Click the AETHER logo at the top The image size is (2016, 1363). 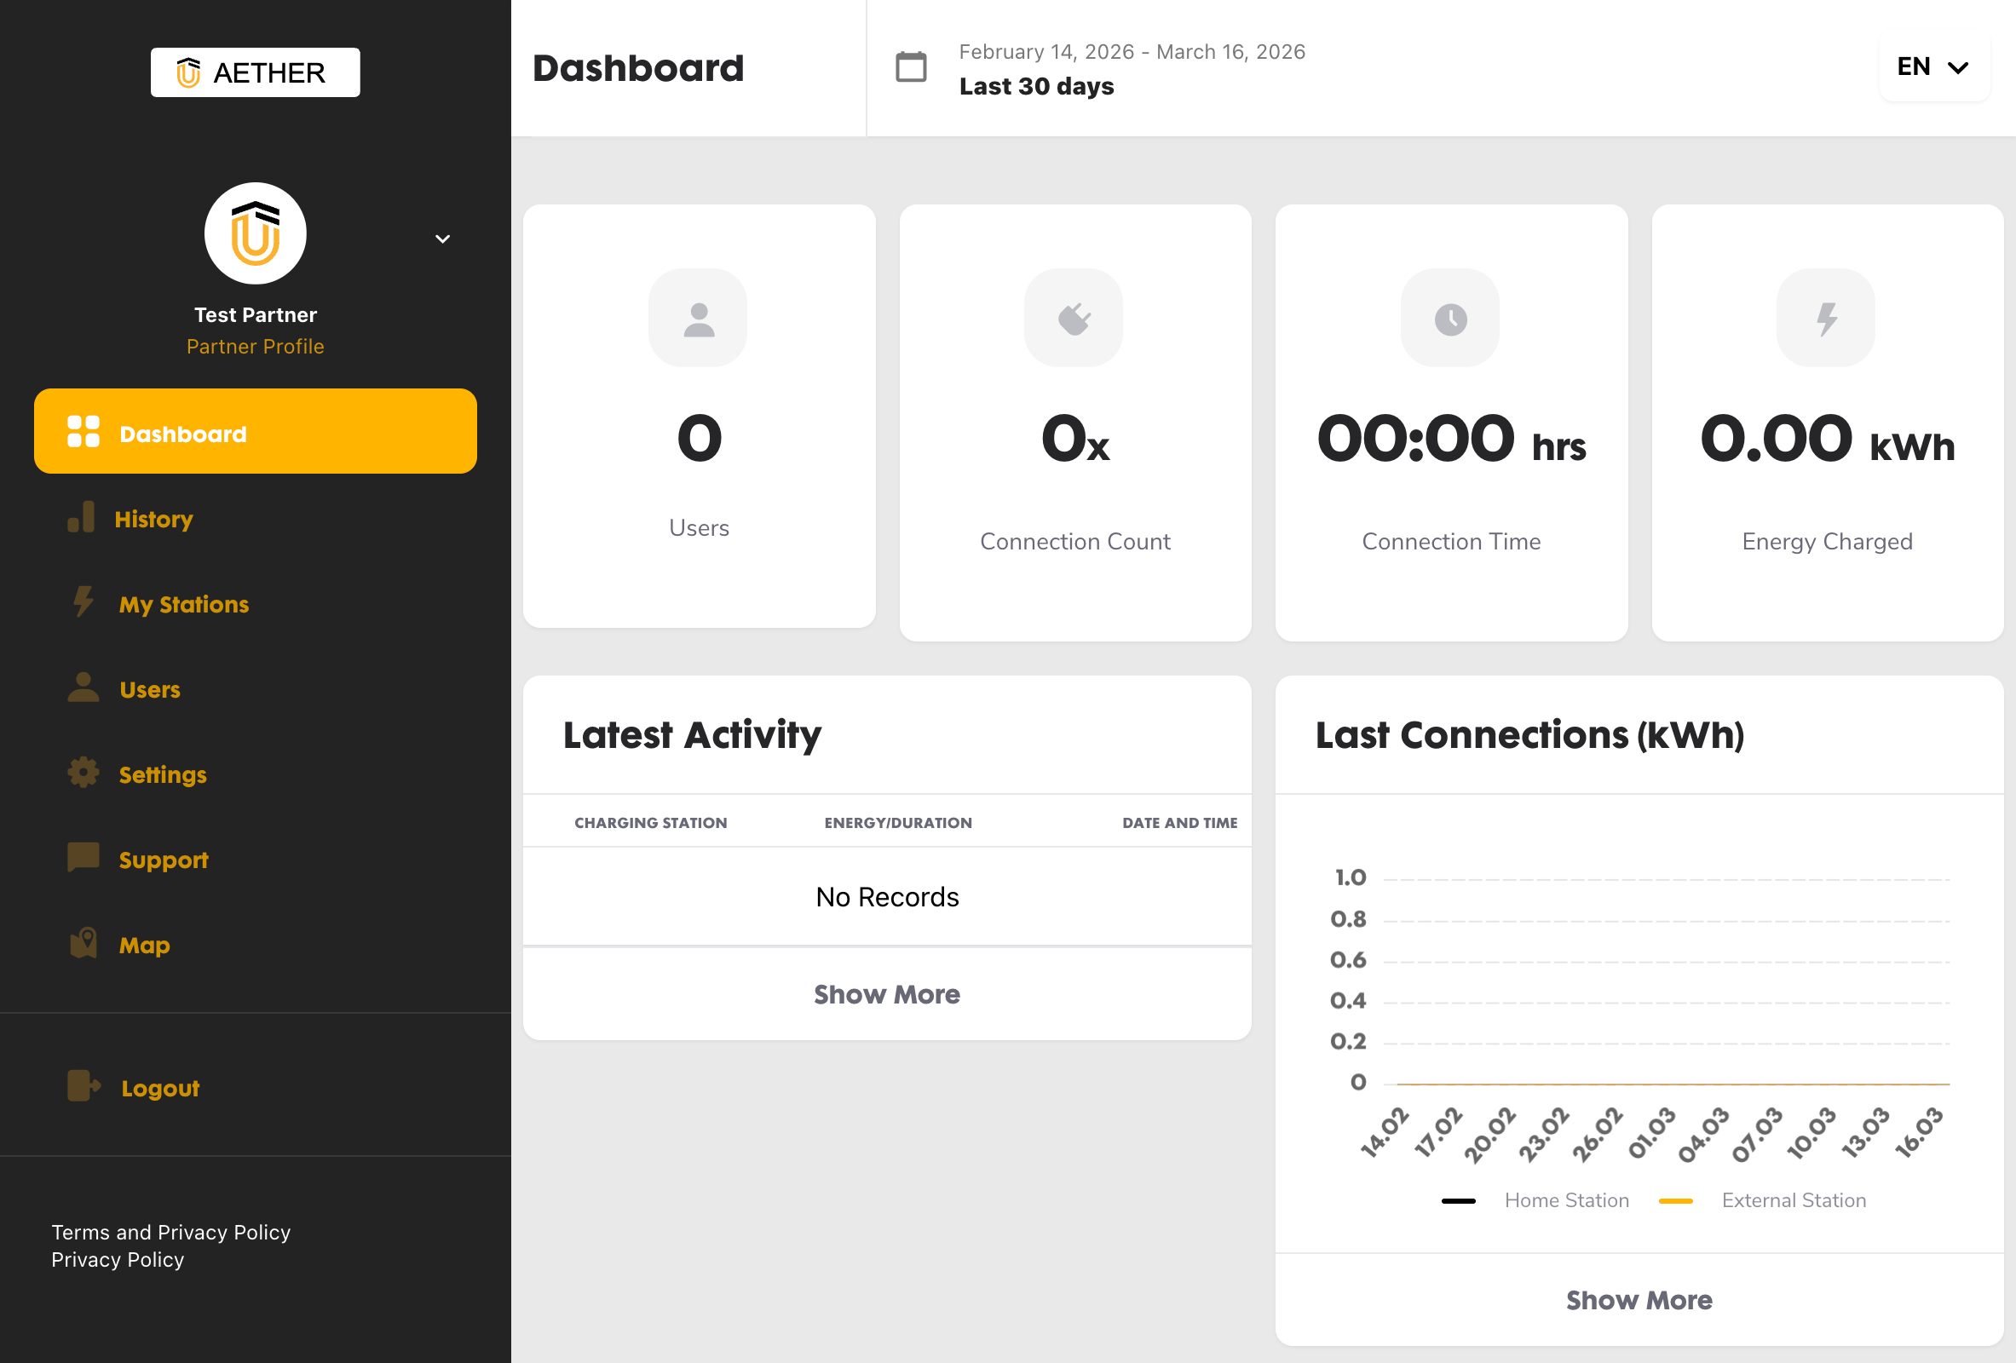tap(255, 72)
